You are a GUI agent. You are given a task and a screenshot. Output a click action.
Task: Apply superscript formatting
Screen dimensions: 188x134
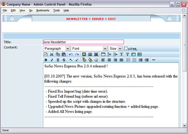(x=77, y=60)
